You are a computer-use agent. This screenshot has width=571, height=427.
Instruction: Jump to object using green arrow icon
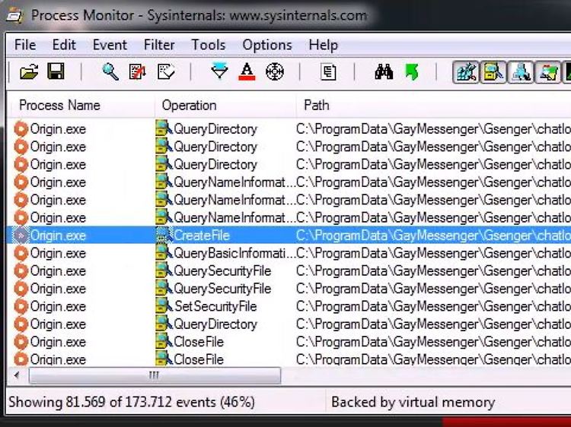coord(412,71)
